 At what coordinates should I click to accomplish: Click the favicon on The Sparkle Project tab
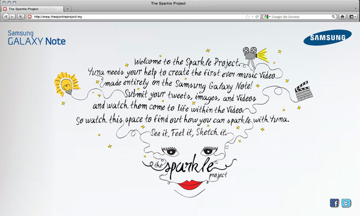pos(5,9)
